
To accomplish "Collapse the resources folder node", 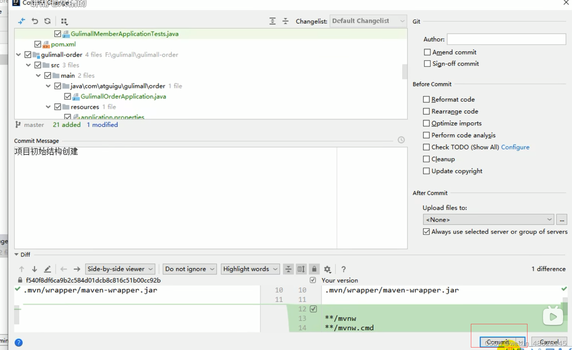I will click(x=48, y=107).
